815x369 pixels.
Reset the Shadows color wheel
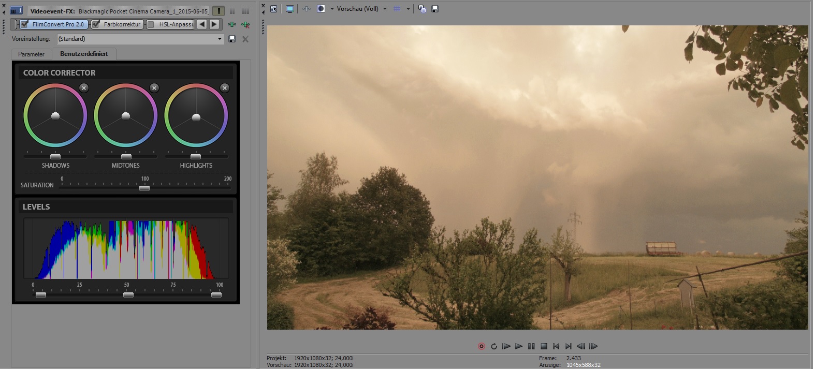84,88
